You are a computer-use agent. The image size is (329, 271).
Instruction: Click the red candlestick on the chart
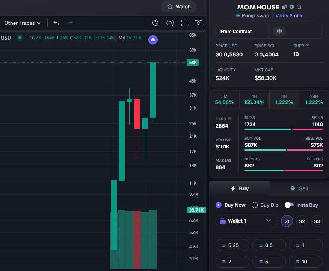[137, 114]
